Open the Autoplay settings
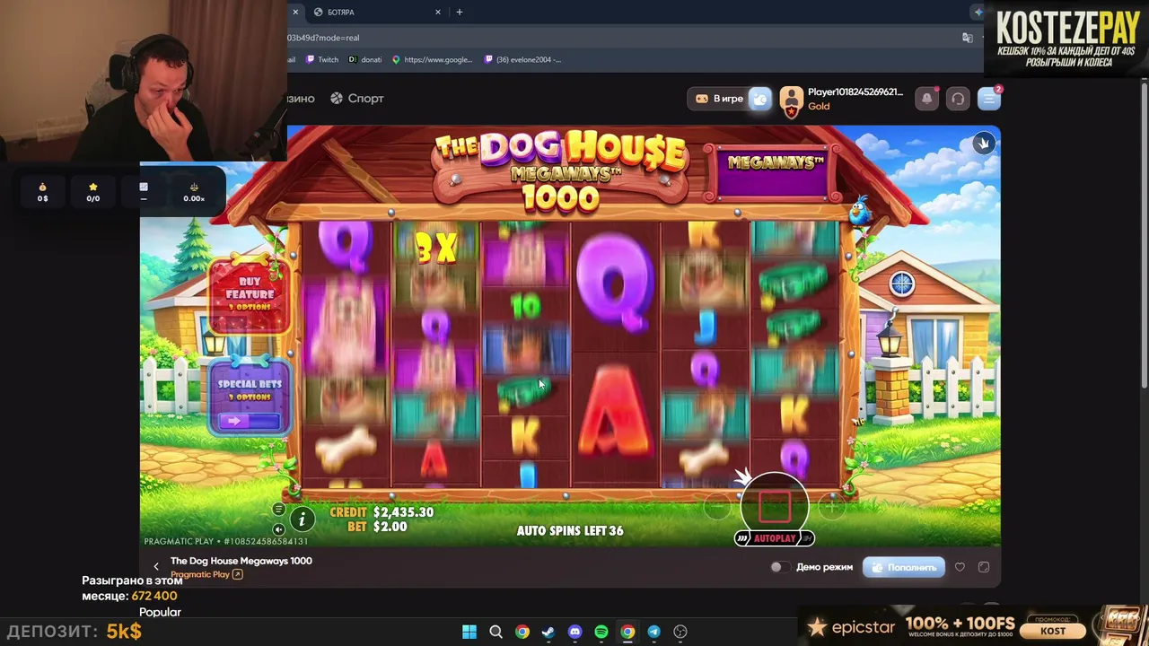1149x646 pixels. pos(774,538)
